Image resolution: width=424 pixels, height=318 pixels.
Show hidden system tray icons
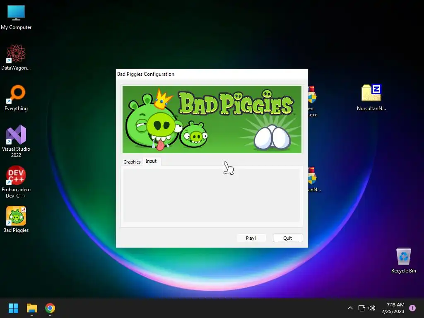350,308
